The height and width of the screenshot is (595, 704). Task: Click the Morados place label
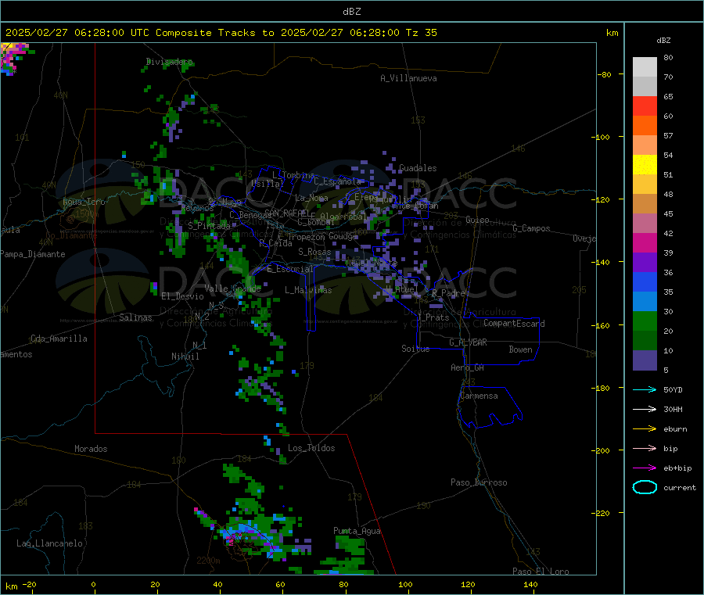pyautogui.click(x=91, y=449)
